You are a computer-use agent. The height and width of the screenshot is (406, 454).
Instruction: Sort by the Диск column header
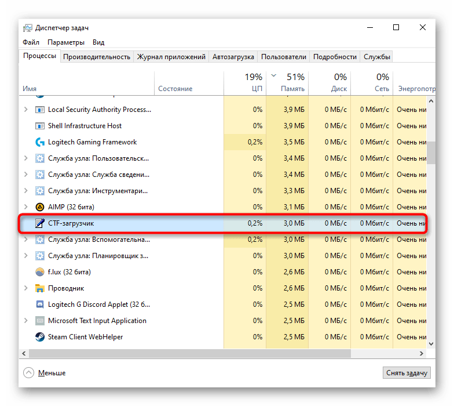pos(329,84)
